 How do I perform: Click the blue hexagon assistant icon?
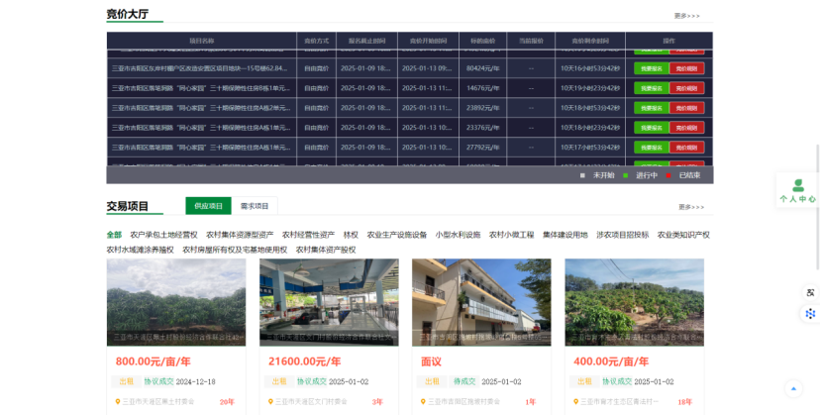[x=810, y=314]
